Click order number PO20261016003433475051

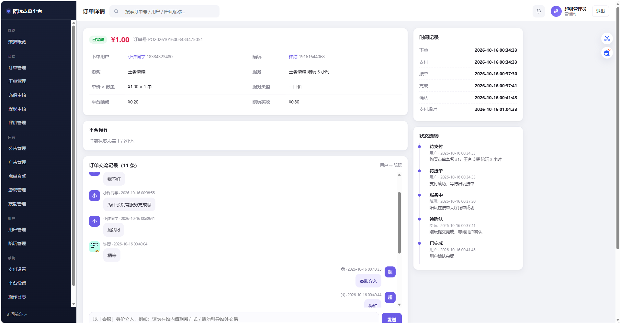[x=175, y=39]
